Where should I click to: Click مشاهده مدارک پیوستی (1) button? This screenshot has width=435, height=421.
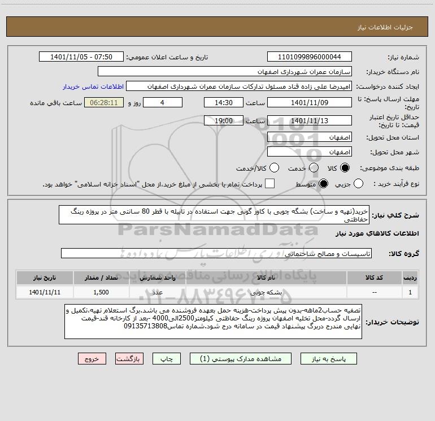point(241,359)
